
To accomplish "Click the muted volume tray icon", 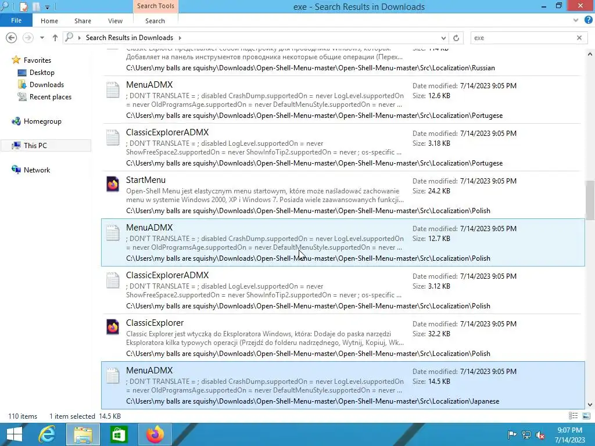I will coord(540,434).
